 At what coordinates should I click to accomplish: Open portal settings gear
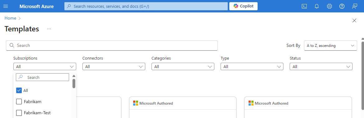(329, 6)
